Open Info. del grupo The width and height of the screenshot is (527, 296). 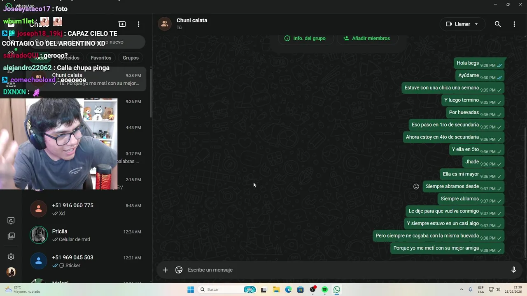pyautogui.click(x=305, y=38)
